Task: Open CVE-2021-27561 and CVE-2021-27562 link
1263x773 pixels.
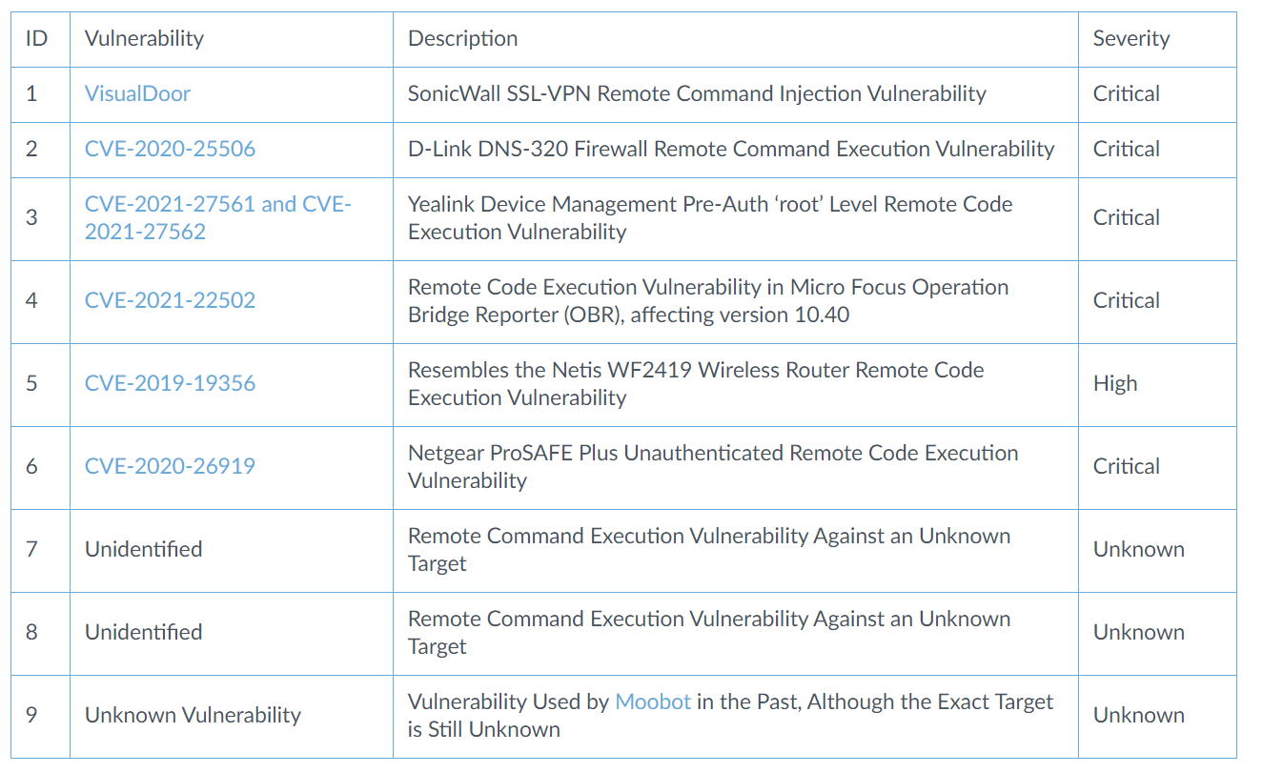Action: coord(217,217)
